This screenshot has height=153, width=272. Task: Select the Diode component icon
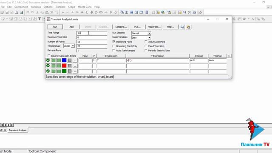click(x=82, y=12)
